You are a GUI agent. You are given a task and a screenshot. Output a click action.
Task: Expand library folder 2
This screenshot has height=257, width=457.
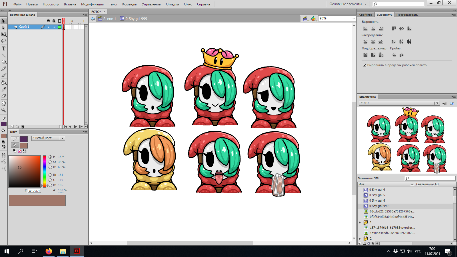click(360, 238)
